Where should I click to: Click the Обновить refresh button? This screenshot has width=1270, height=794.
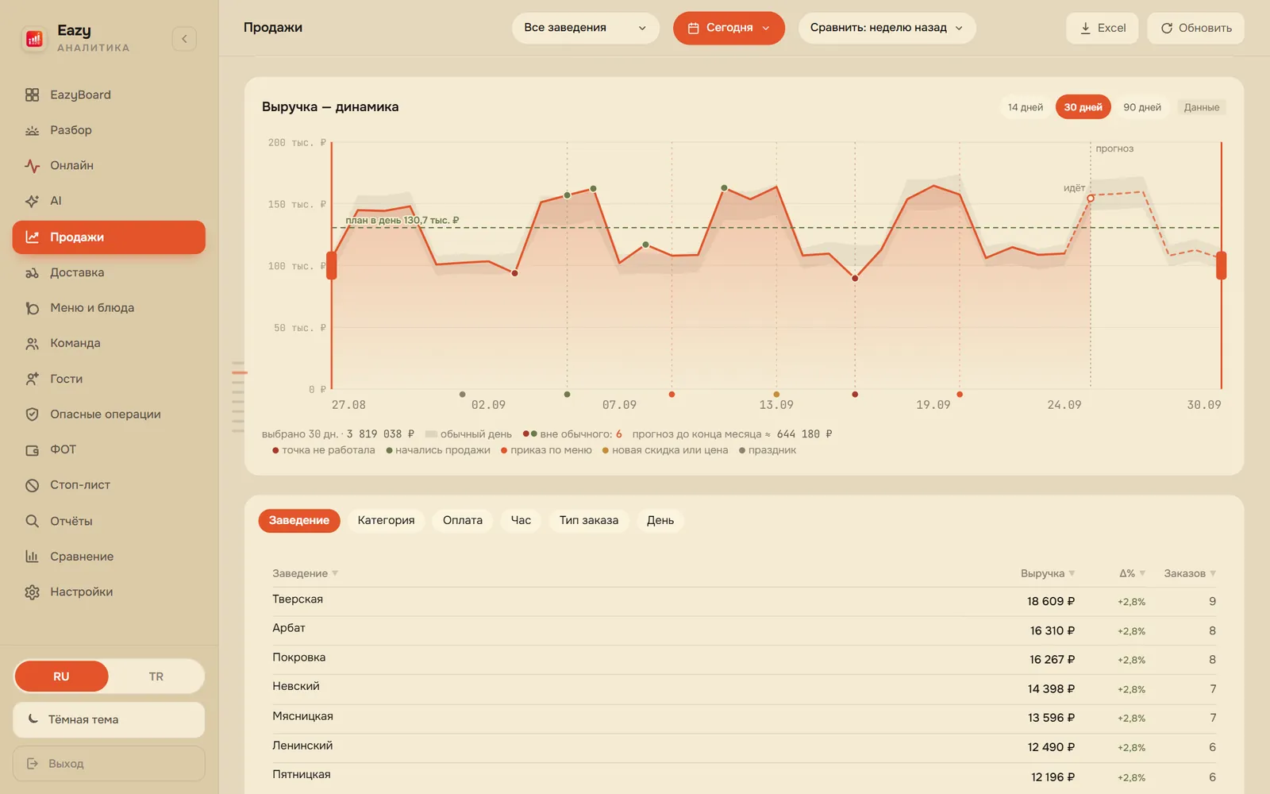(1195, 28)
